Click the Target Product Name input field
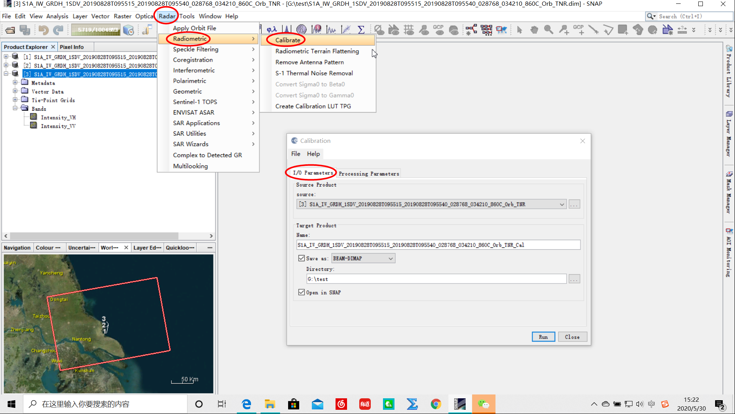The width and height of the screenshot is (735, 414). [x=438, y=245]
